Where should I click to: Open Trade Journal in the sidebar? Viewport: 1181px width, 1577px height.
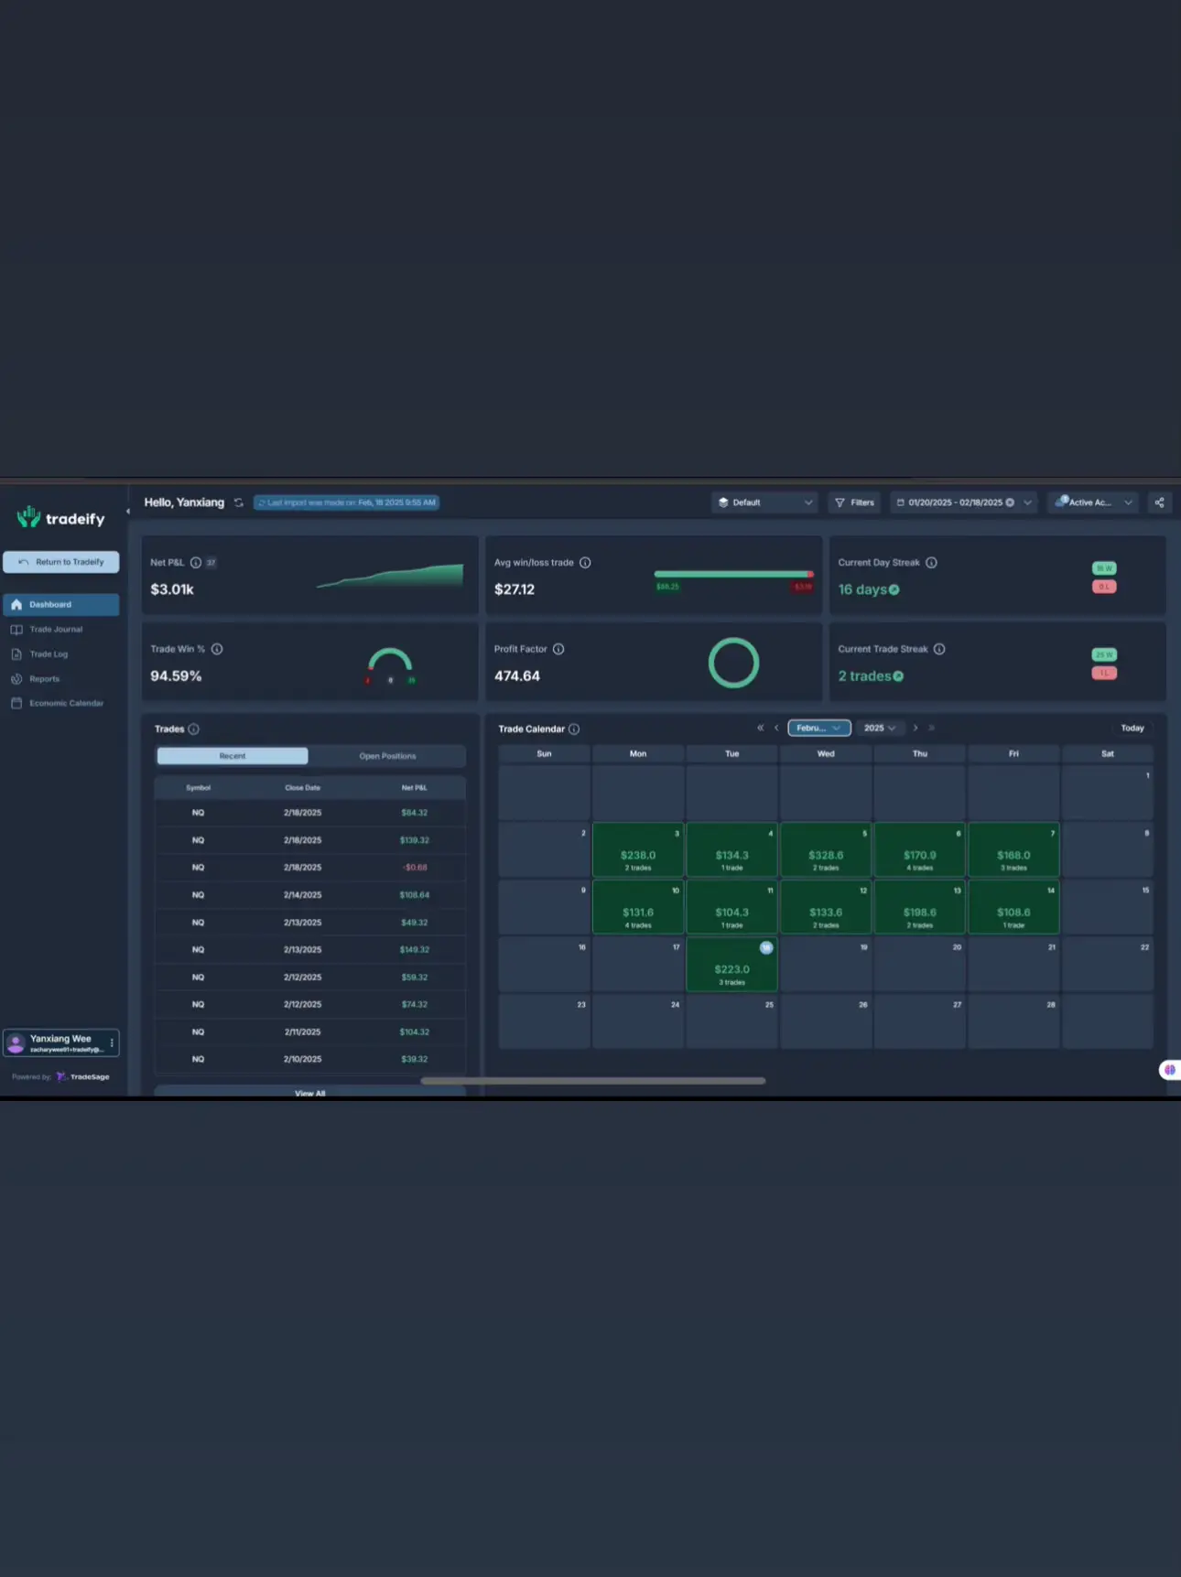click(56, 630)
